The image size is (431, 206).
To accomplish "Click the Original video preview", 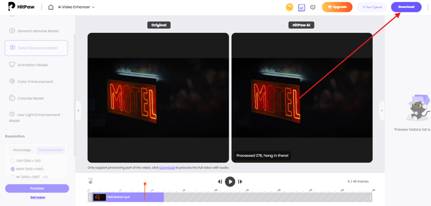I will coord(158,98).
